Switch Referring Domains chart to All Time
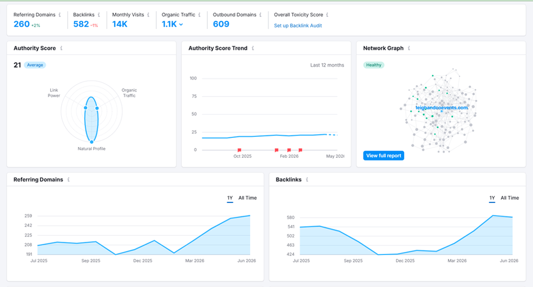This screenshot has width=533, height=287. click(247, 198)
